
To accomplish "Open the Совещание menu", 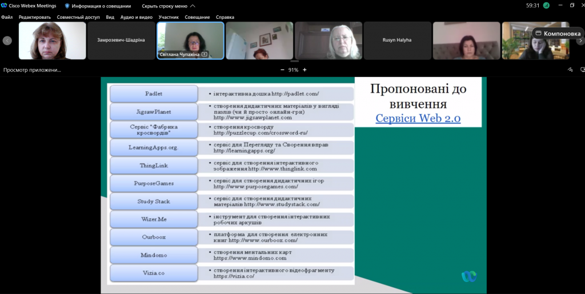I will point(197,17).
